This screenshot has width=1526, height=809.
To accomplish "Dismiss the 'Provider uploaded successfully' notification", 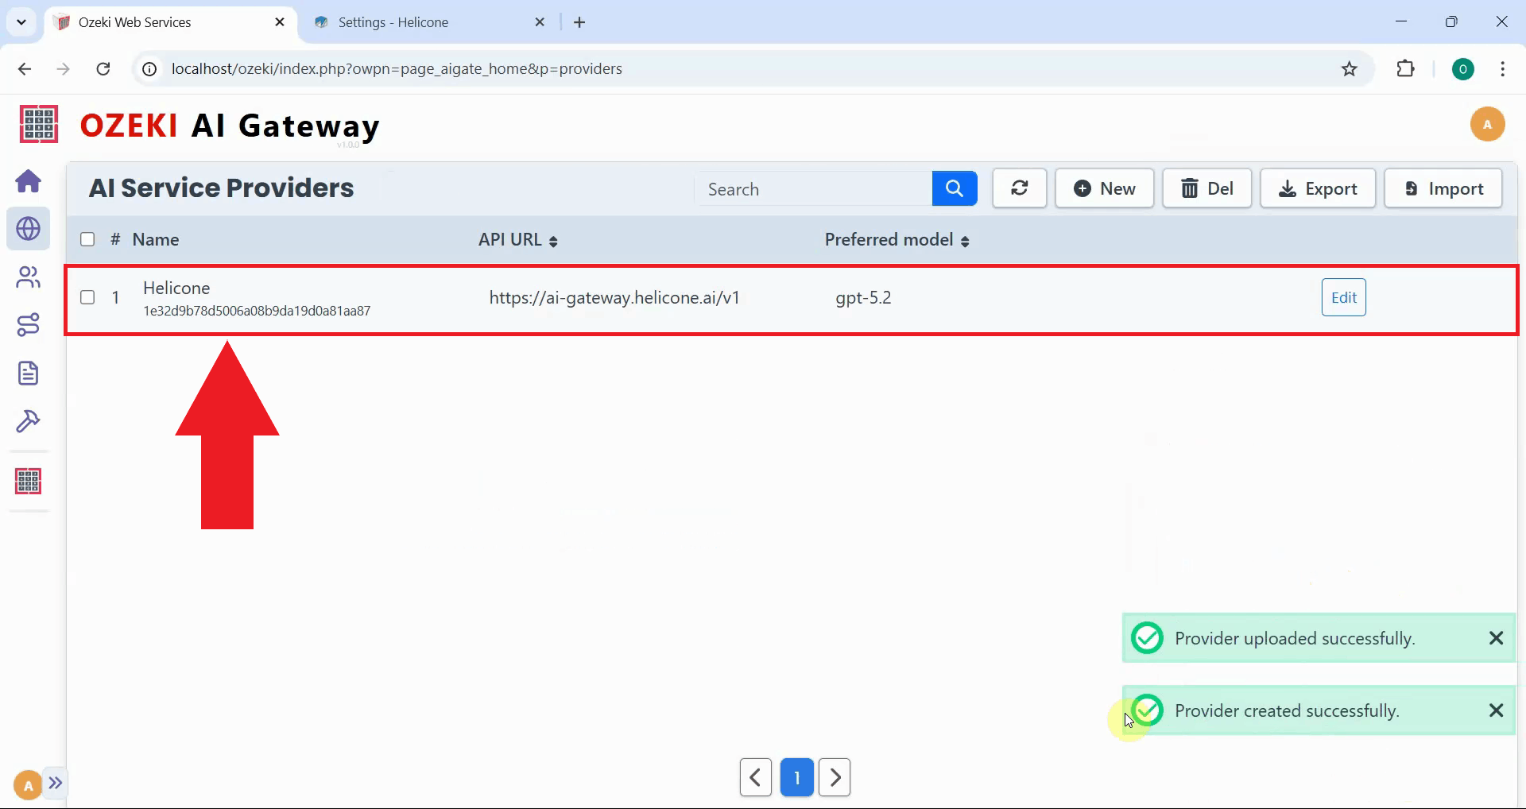I will click(1496, 638).
